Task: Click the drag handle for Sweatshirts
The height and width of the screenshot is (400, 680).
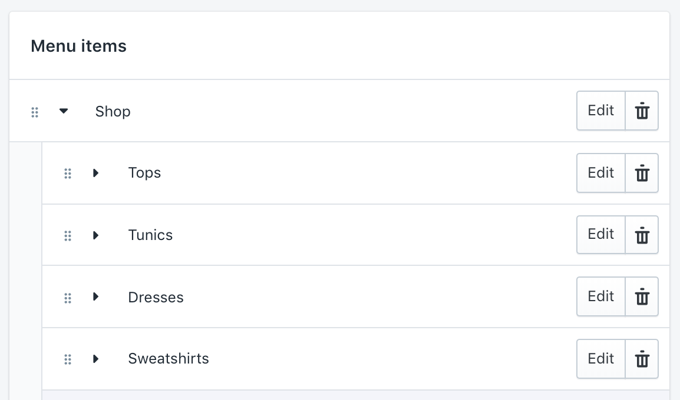Action: pyautogui.click(x=67, y=359)
